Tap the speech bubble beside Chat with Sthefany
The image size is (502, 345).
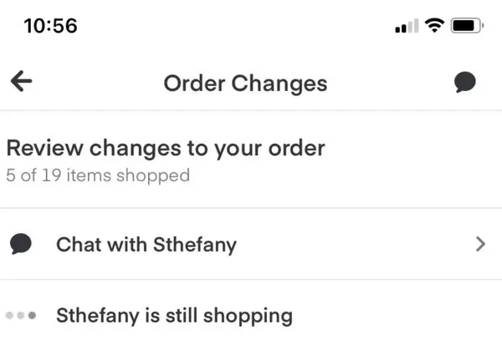point(21,244)
